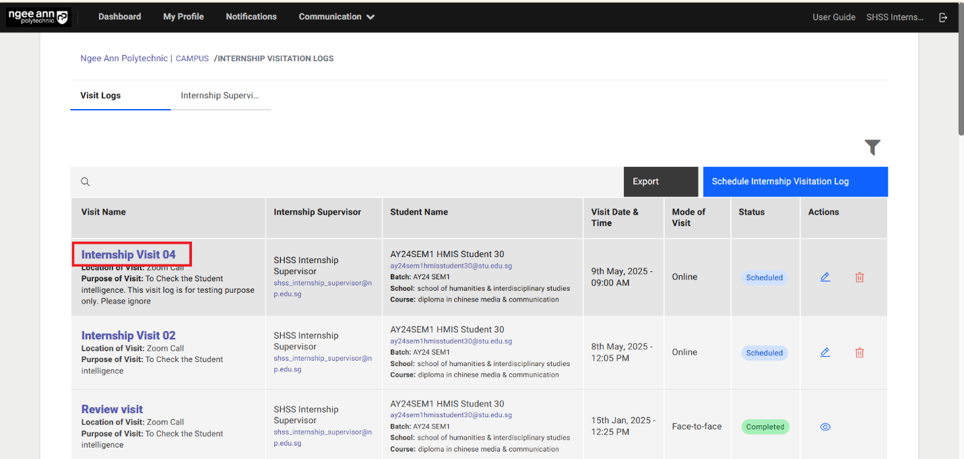Edit Internship Visit 04 with pencil icon
This screenshot has height=459, width=964.
tap(825, 277)
